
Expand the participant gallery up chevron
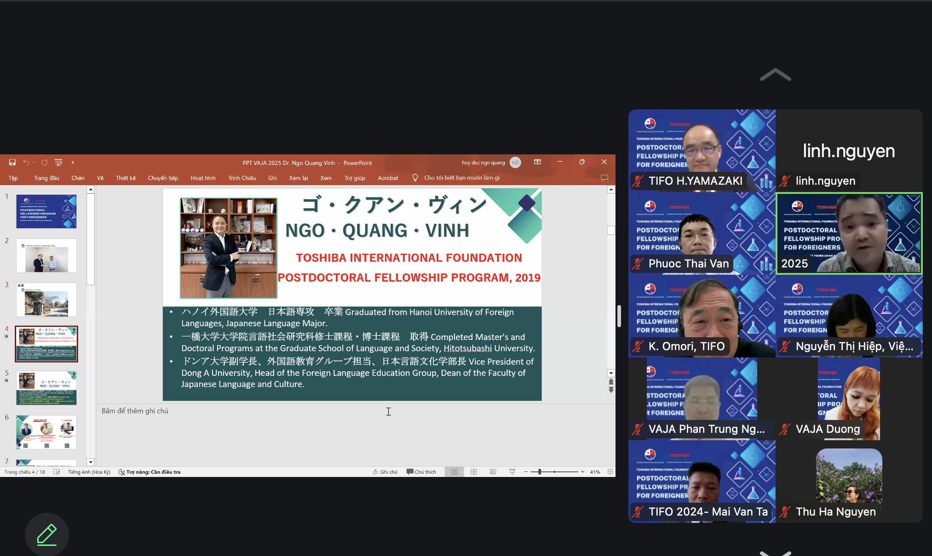pyautogui.click(x=776, y=74)
